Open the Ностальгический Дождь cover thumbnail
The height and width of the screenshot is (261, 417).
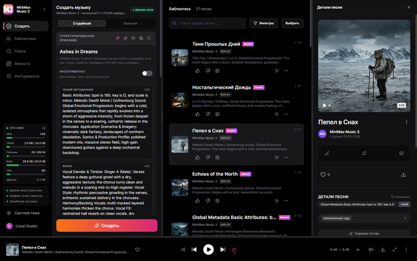click(x=180, y=101)
